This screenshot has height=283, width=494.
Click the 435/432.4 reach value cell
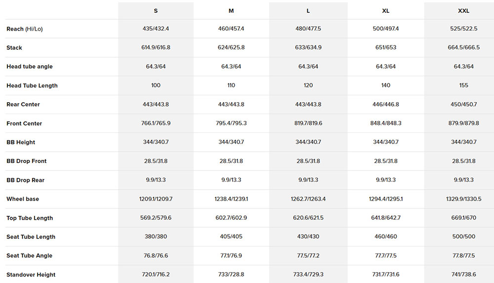click(x=156, y=29)
